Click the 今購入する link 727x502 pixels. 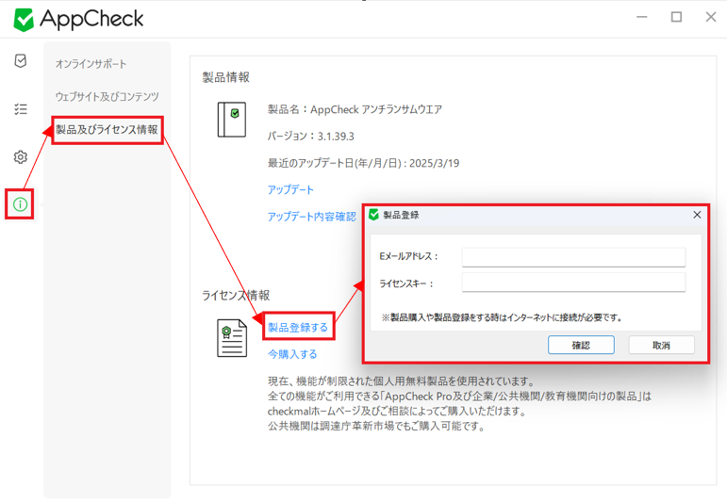[x=292, y=354]
